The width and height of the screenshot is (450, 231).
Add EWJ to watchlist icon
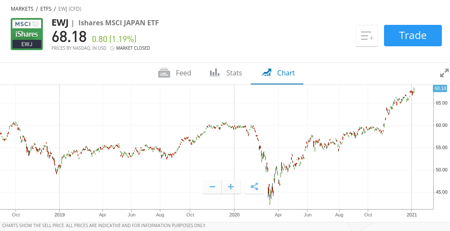(x=367, y=36)
